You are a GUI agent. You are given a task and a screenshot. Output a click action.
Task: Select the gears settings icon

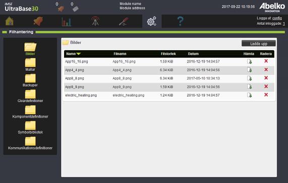click(x=152, y=21)
